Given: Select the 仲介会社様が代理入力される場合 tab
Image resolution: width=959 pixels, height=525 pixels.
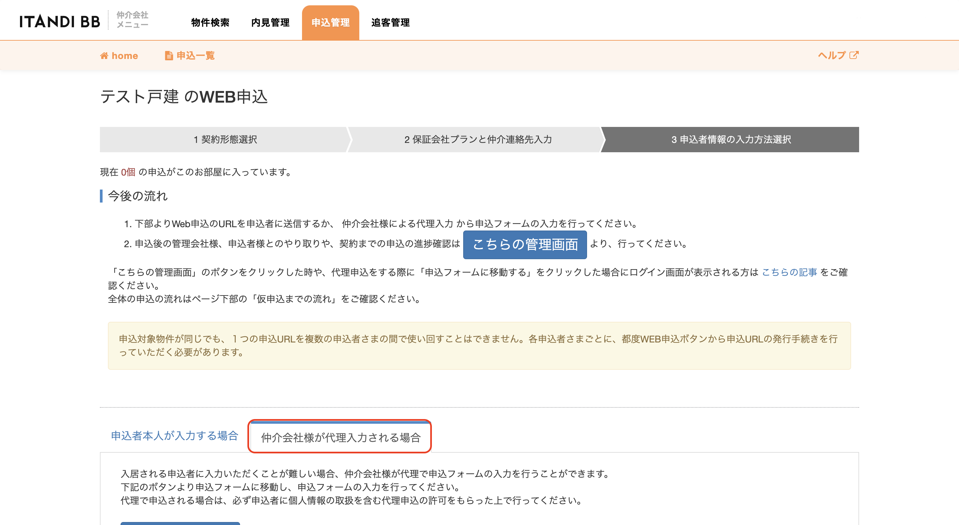Looking at the screenshot, I should coord(340,437).
